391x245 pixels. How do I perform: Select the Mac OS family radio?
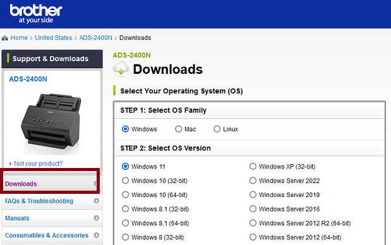click(x=178, y=129)
